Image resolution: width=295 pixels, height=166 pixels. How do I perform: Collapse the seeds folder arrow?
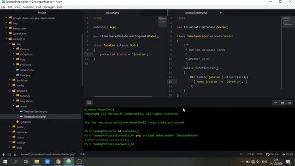[x=13, y=106]
